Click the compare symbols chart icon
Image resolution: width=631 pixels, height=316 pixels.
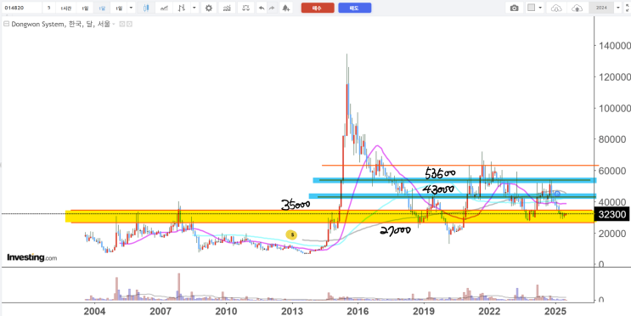pos(228,8)
